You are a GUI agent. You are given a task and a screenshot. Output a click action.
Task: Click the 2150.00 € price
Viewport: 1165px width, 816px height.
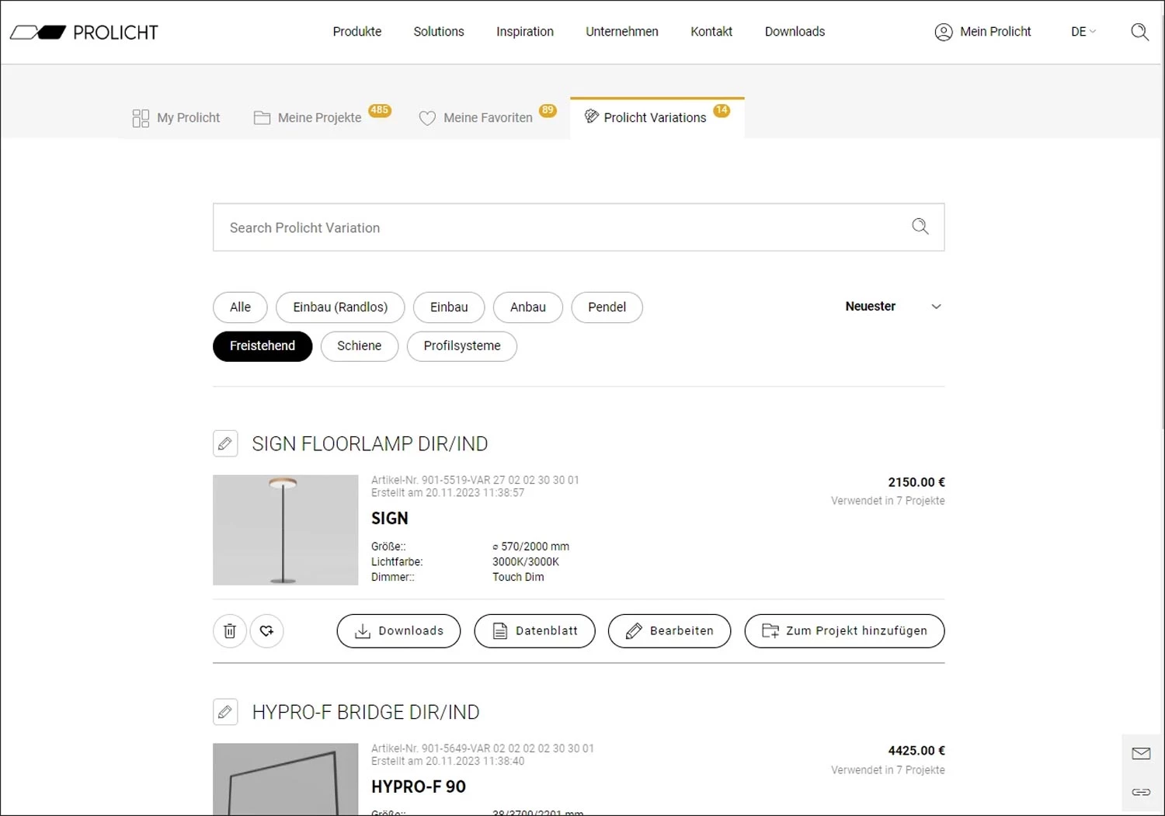point(916,482)
